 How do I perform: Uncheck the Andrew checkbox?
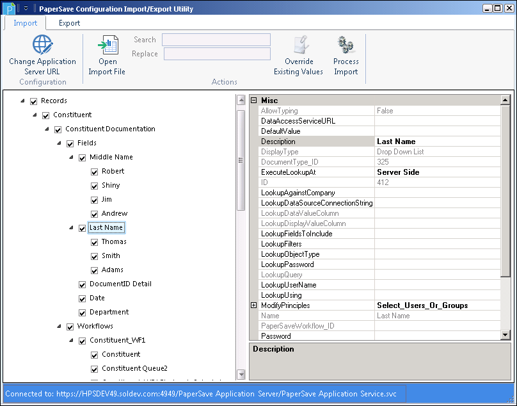point(94,215)
